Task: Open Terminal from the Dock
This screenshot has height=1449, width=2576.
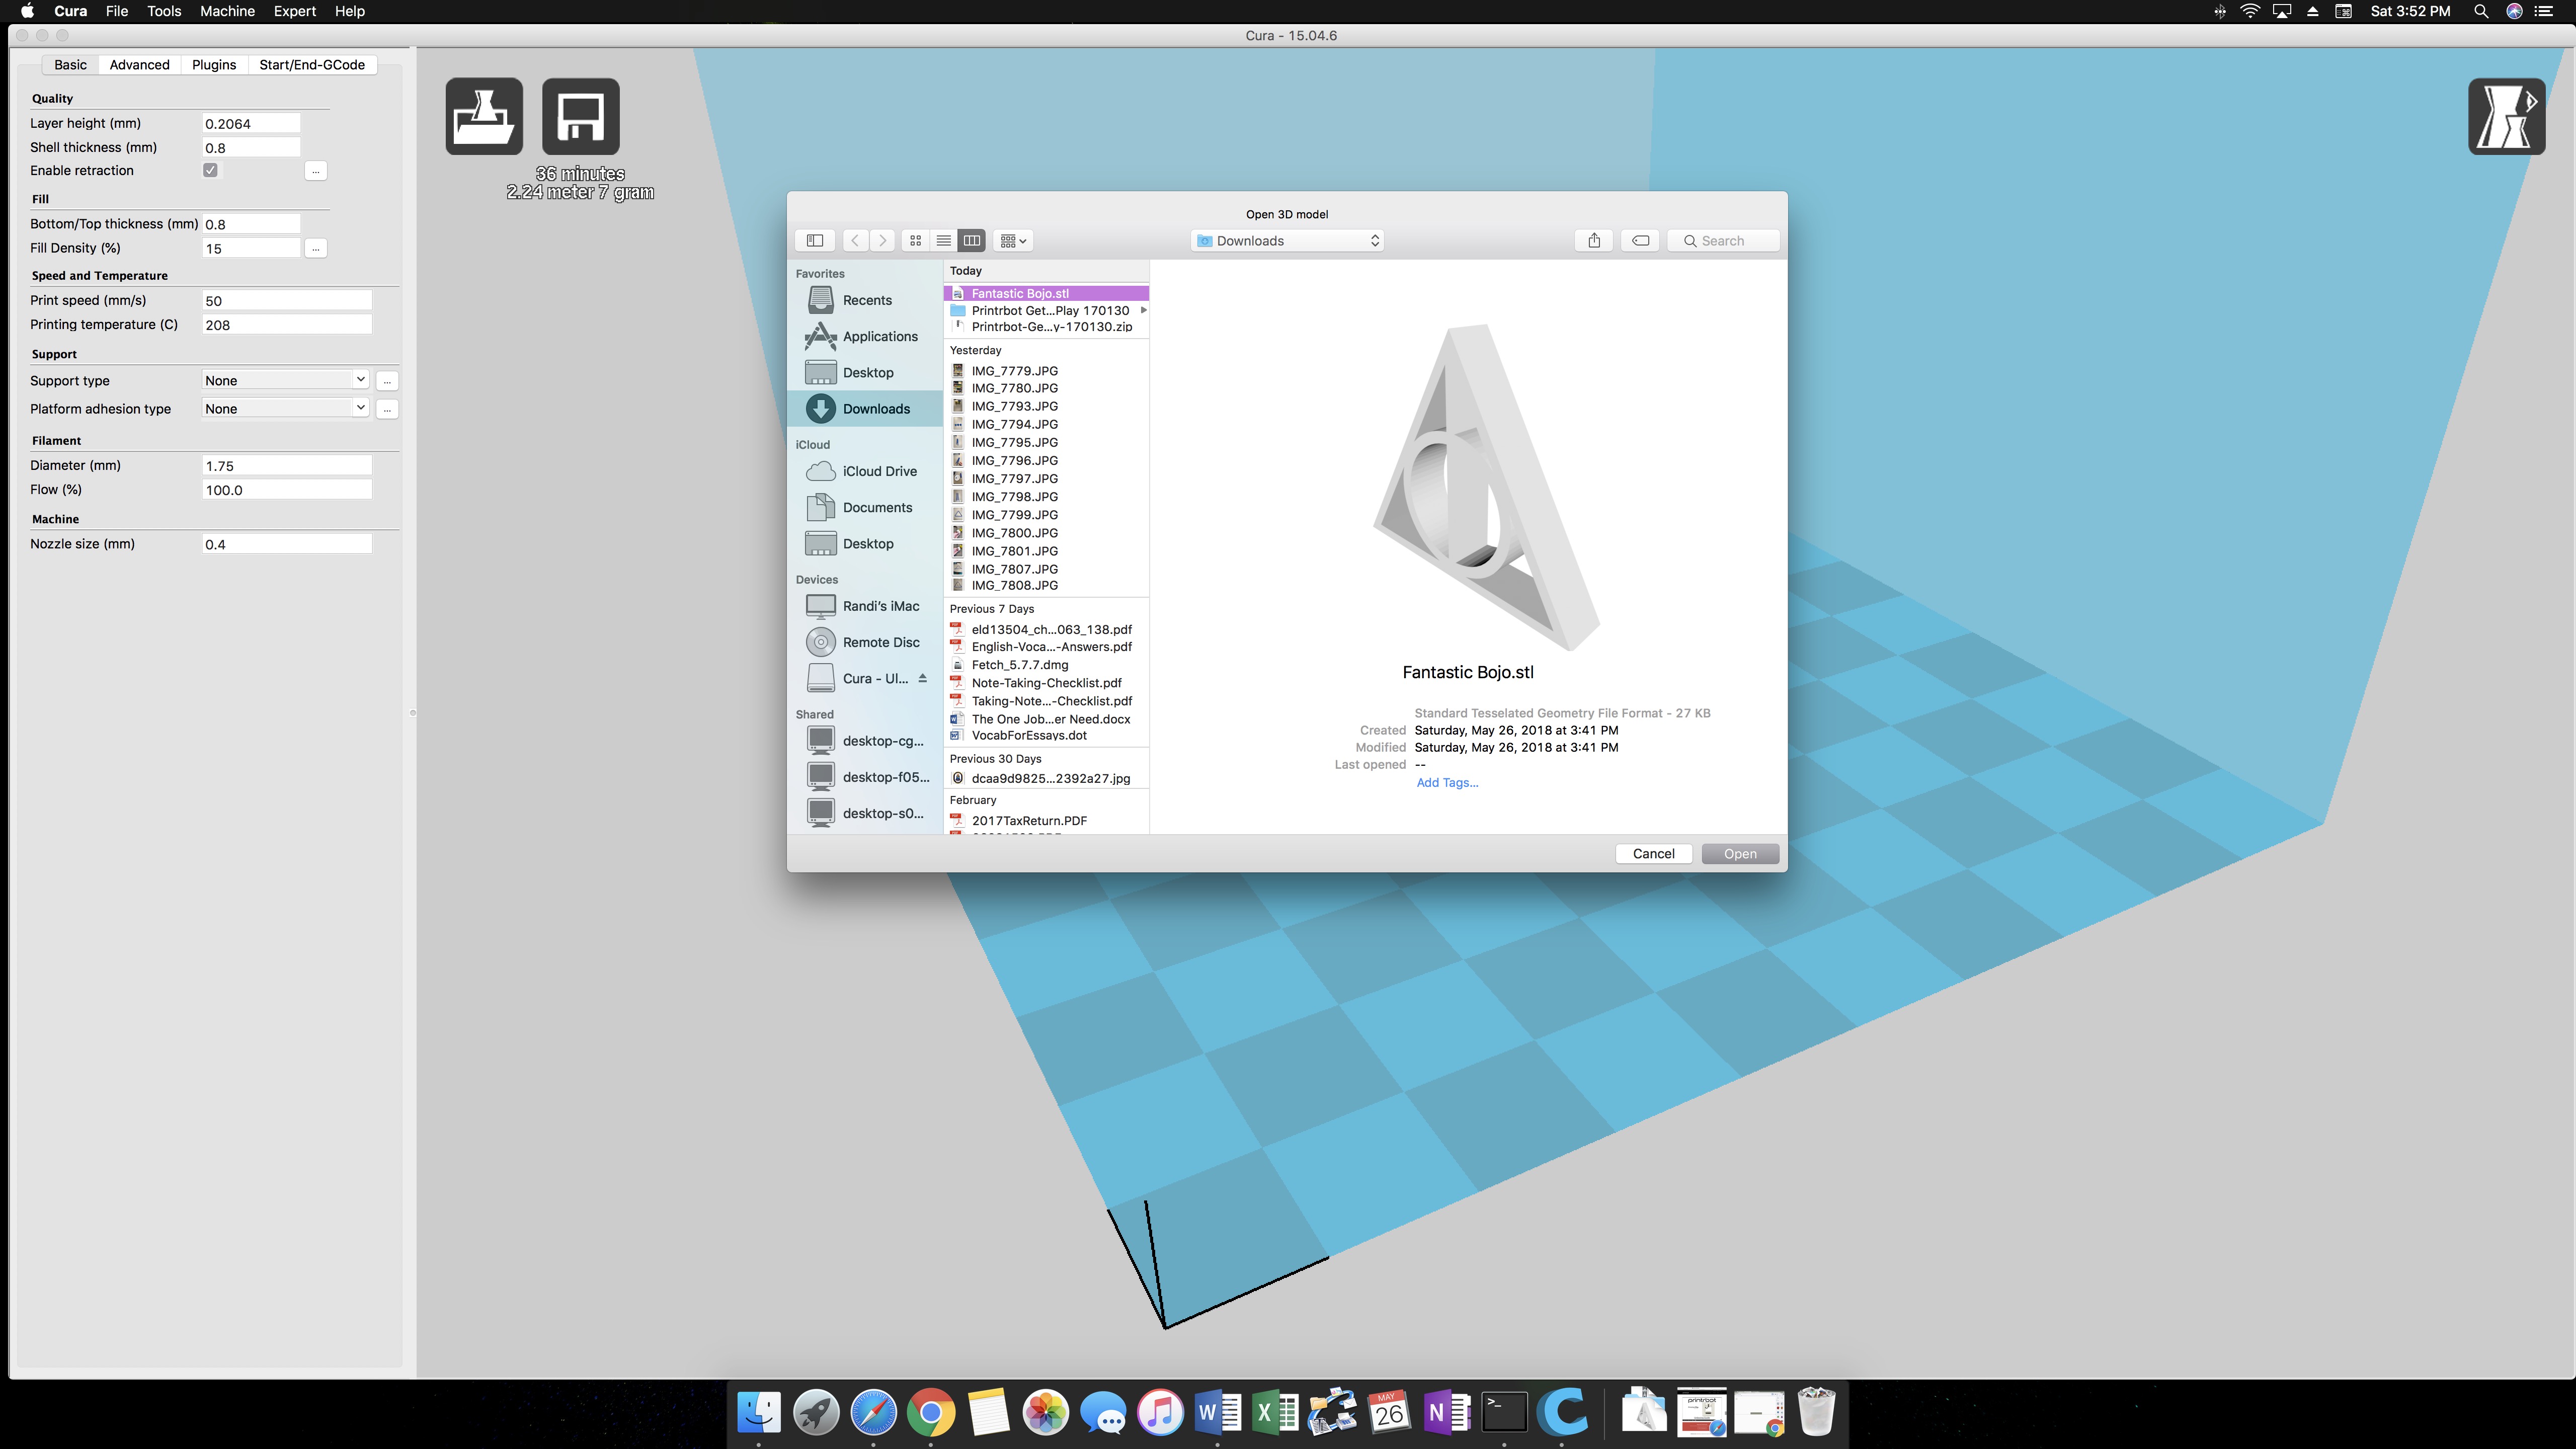Action: click(x=1504, y=1413)
